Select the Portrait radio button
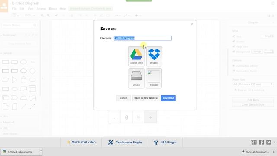Image resolution: width=277 pixels, height=156 pixels. [x=235, y=90]
